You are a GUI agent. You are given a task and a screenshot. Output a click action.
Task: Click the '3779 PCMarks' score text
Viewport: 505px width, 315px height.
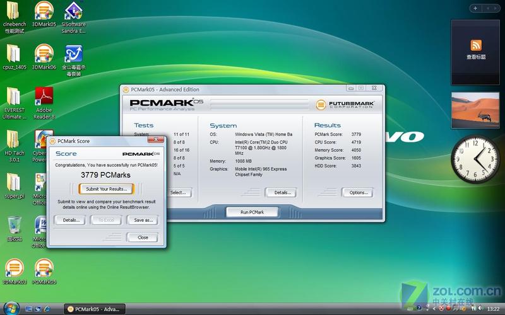pyautogui.click(x=105, y=175)
